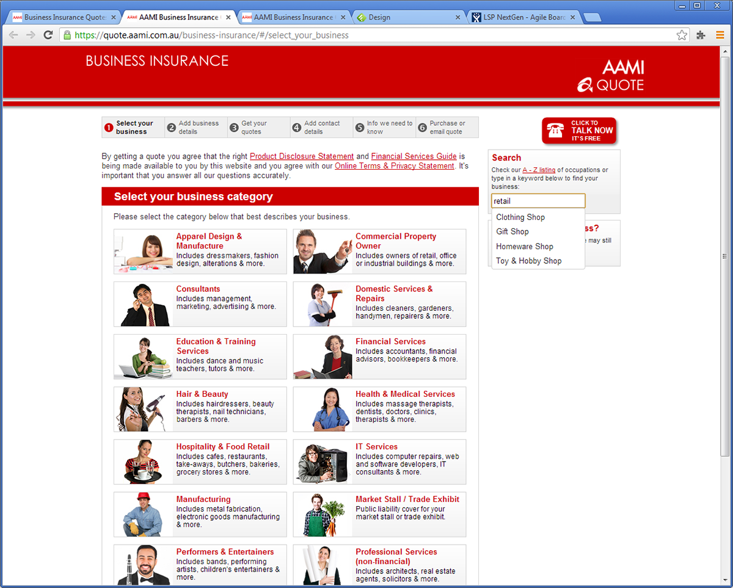Screen dimensions: 733x588
Task: Open the Chrome menu hamburger icon
Action: coord(720,35)
